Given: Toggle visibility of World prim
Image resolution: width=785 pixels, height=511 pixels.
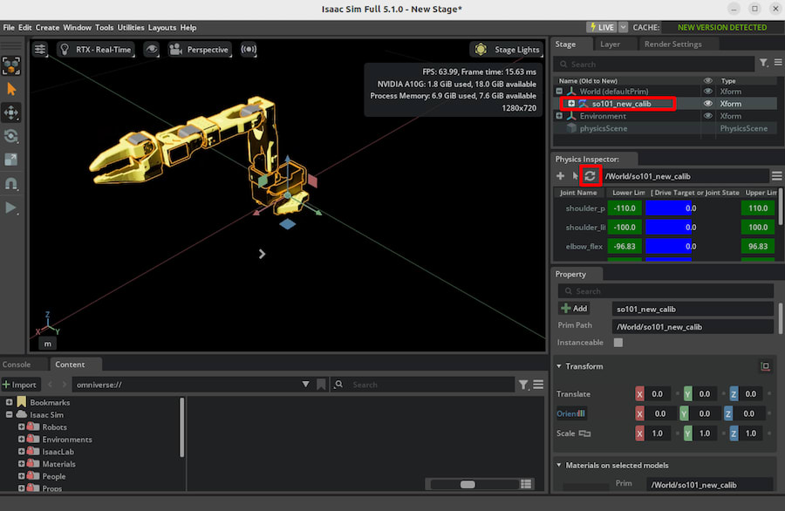Looking at the screenshot, I should (x=707, y=91).
